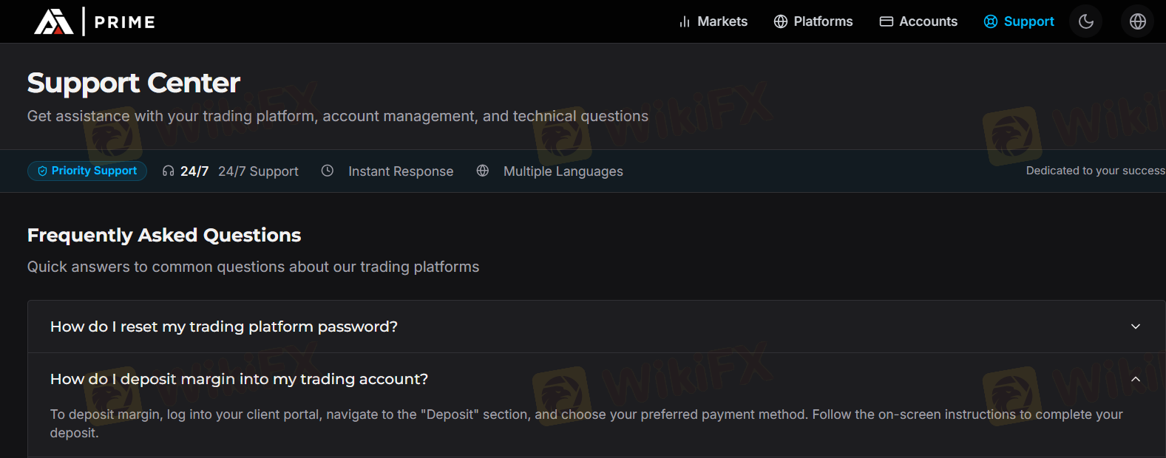Open the Markets menu item
This screenshot has height=458, width=1166.
click(722, 21)
